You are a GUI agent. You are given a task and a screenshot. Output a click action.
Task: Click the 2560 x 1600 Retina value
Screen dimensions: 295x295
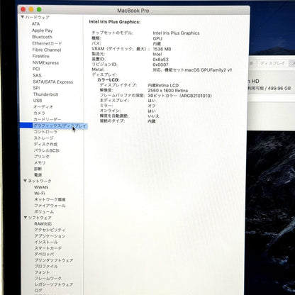pyautogui.click(x=168, y=91)
